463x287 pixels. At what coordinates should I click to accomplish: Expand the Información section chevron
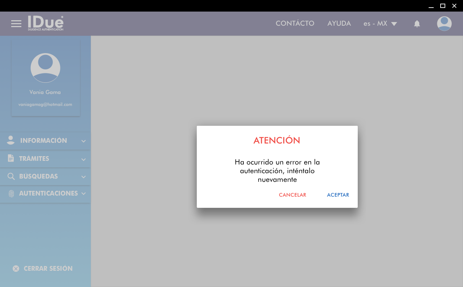pos(84,141)
